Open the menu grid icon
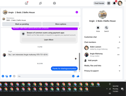The width and height of the screenshot is (126, 96). [109, 3]
